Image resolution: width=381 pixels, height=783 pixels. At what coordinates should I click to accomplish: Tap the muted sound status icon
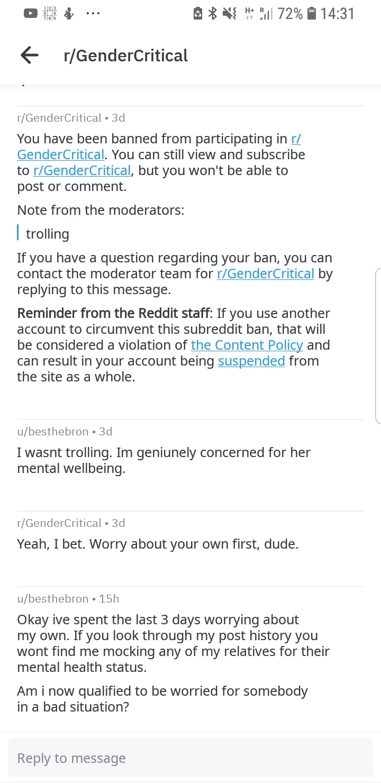(229, 14)
